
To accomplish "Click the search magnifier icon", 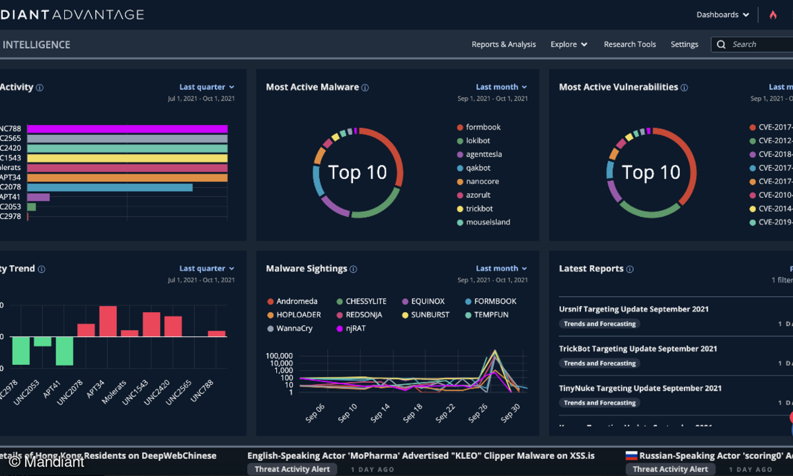I will (721, 44).
